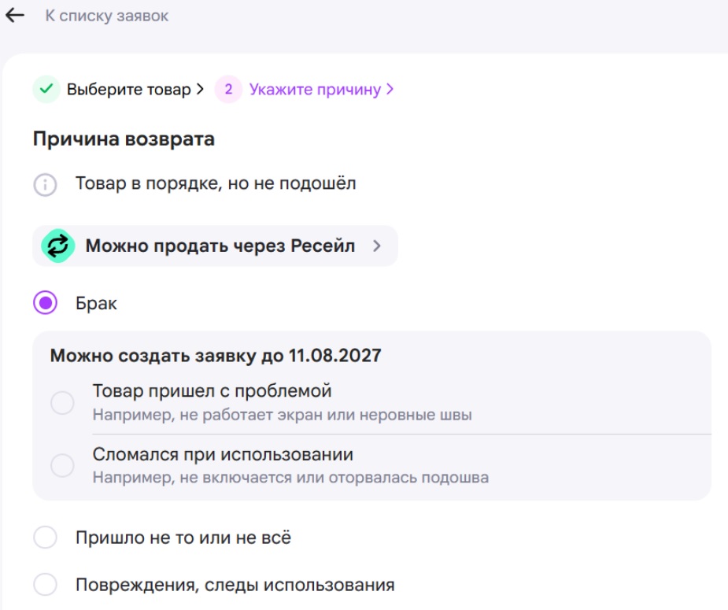Click the hint 'Например, не включается или оторвалась подошва'

click(x=290, y=477)
